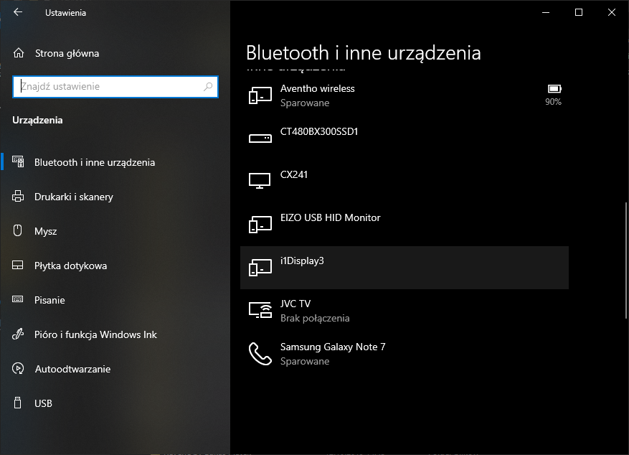629x455 pixels.
Task: Click the Samsung Galaxy Note 7 phone icon
Action: 260,353
